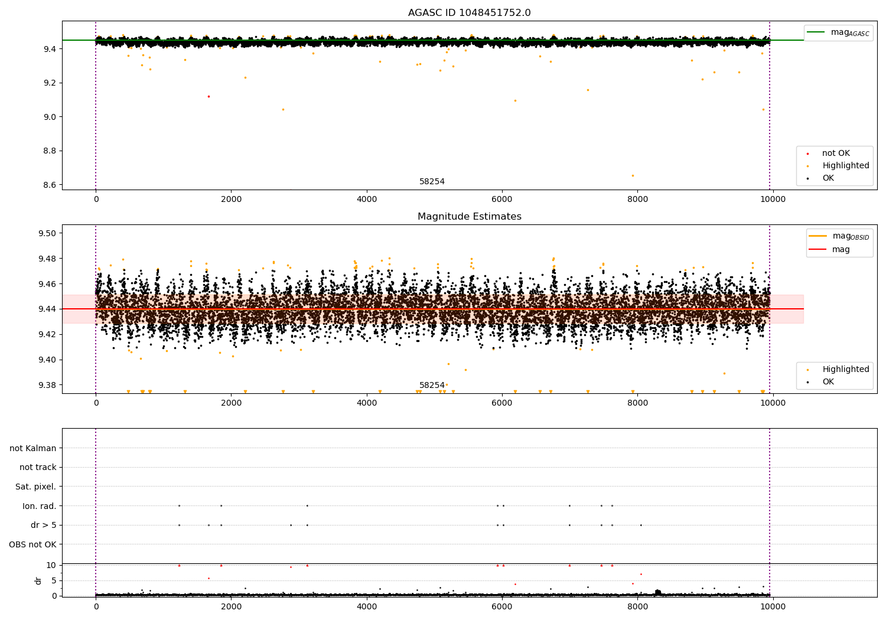Click the red 'not OK' legend marker in top plot

[807, 154]
